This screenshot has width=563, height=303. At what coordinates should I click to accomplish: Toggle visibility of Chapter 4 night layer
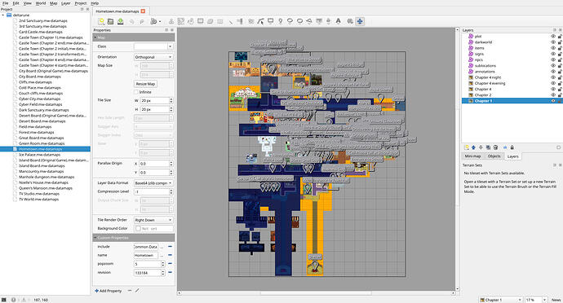553,77
